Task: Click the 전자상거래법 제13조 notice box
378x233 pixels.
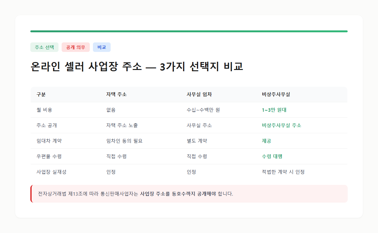Action: 189,193
